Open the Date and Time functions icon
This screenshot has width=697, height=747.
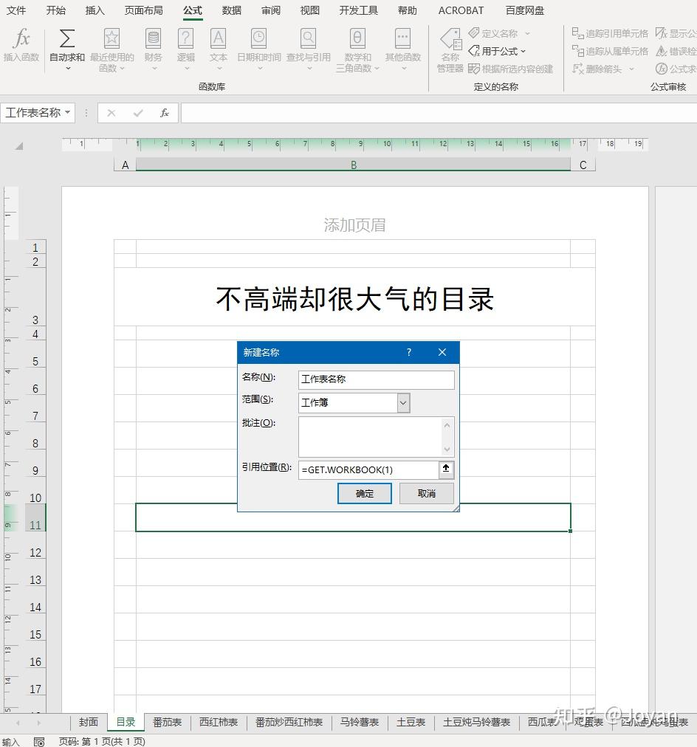(259, 38)
